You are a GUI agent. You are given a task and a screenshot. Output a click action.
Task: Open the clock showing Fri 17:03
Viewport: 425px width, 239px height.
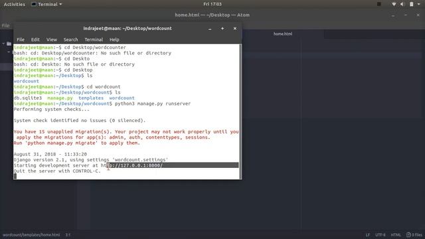pos(212,4)
